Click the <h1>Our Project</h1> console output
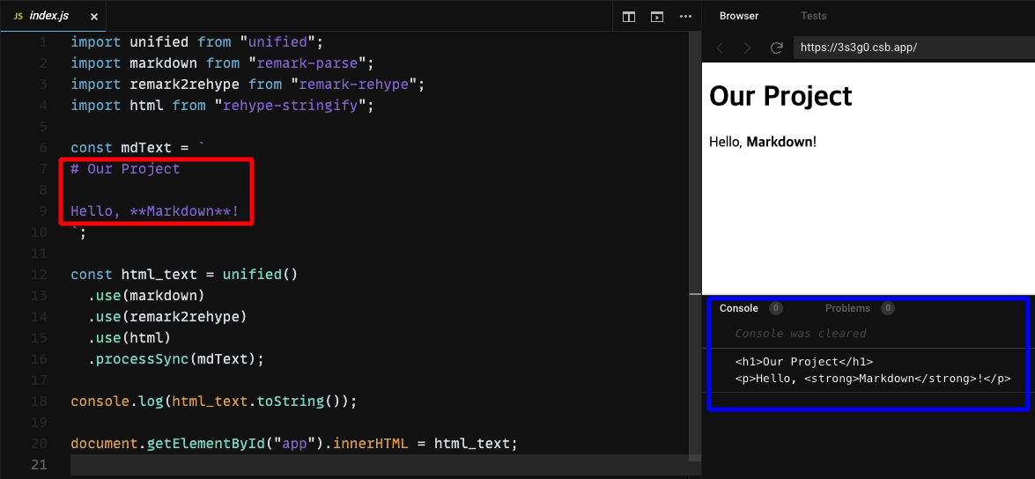 point(804,362)
